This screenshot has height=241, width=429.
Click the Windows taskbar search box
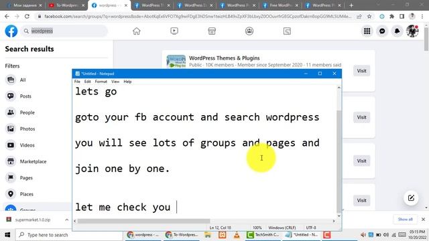69,235
